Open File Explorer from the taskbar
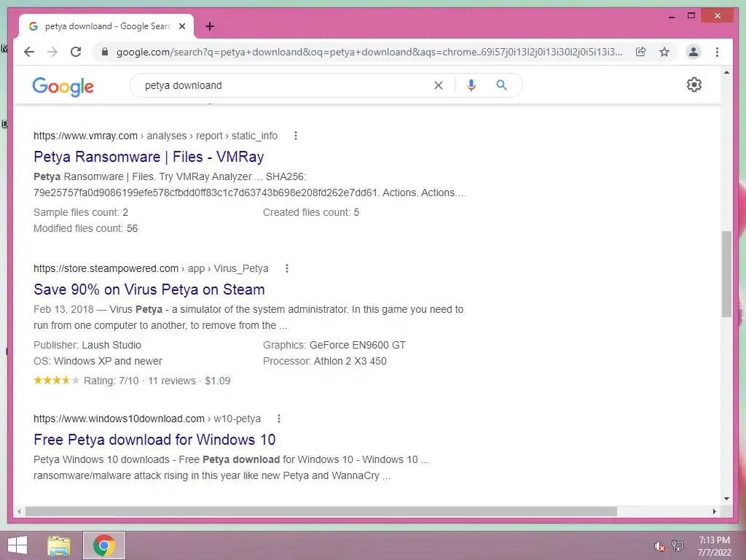 pyautogui.click(x=58, y=545)
